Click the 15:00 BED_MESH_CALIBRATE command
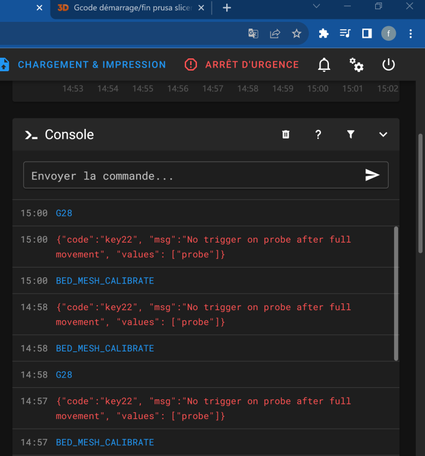Screen dimensions: 425x456 click(105, 281)
